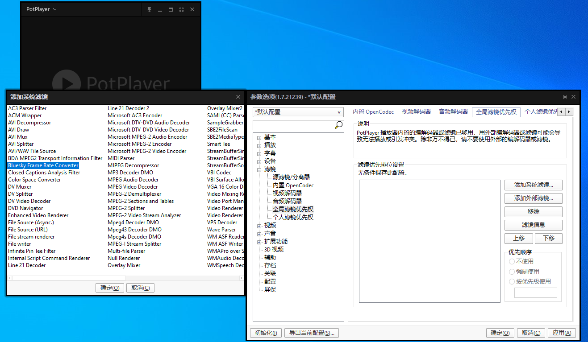Open 屏保 settings in tree
Viewport: 588px width, 342px height.
coord(270,289)
